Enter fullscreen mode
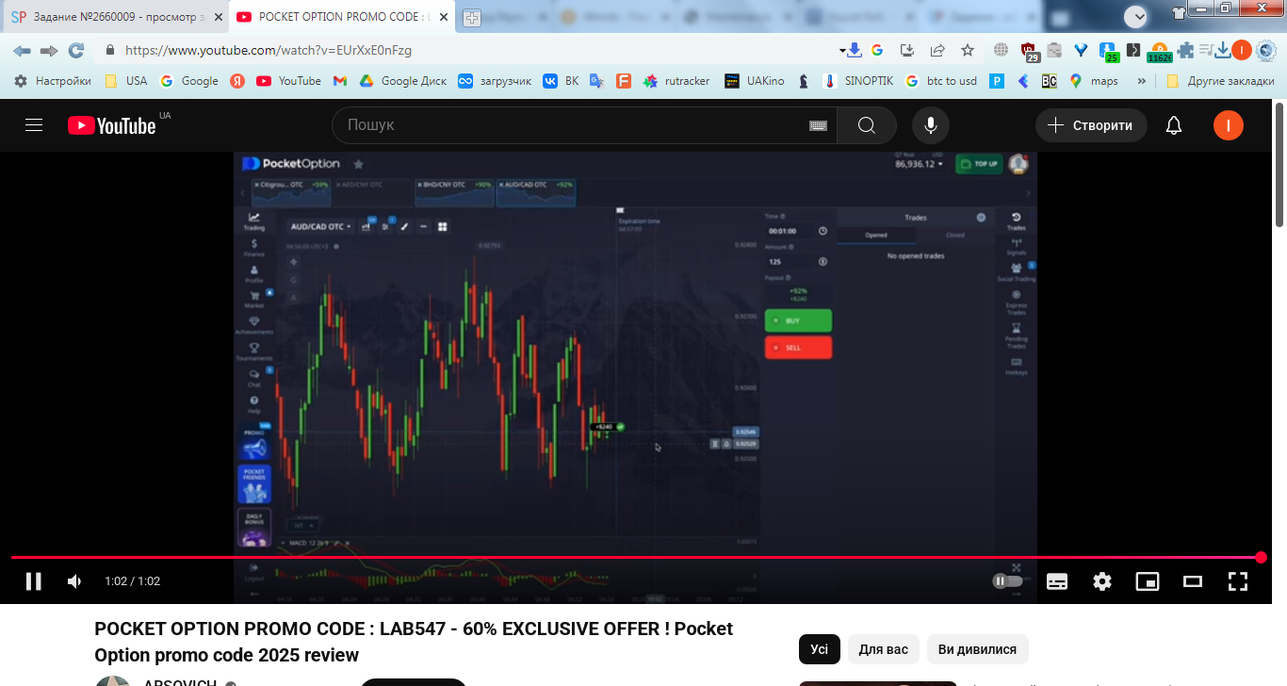This screenshot has width=1287, height=686. pos(1238,581)
